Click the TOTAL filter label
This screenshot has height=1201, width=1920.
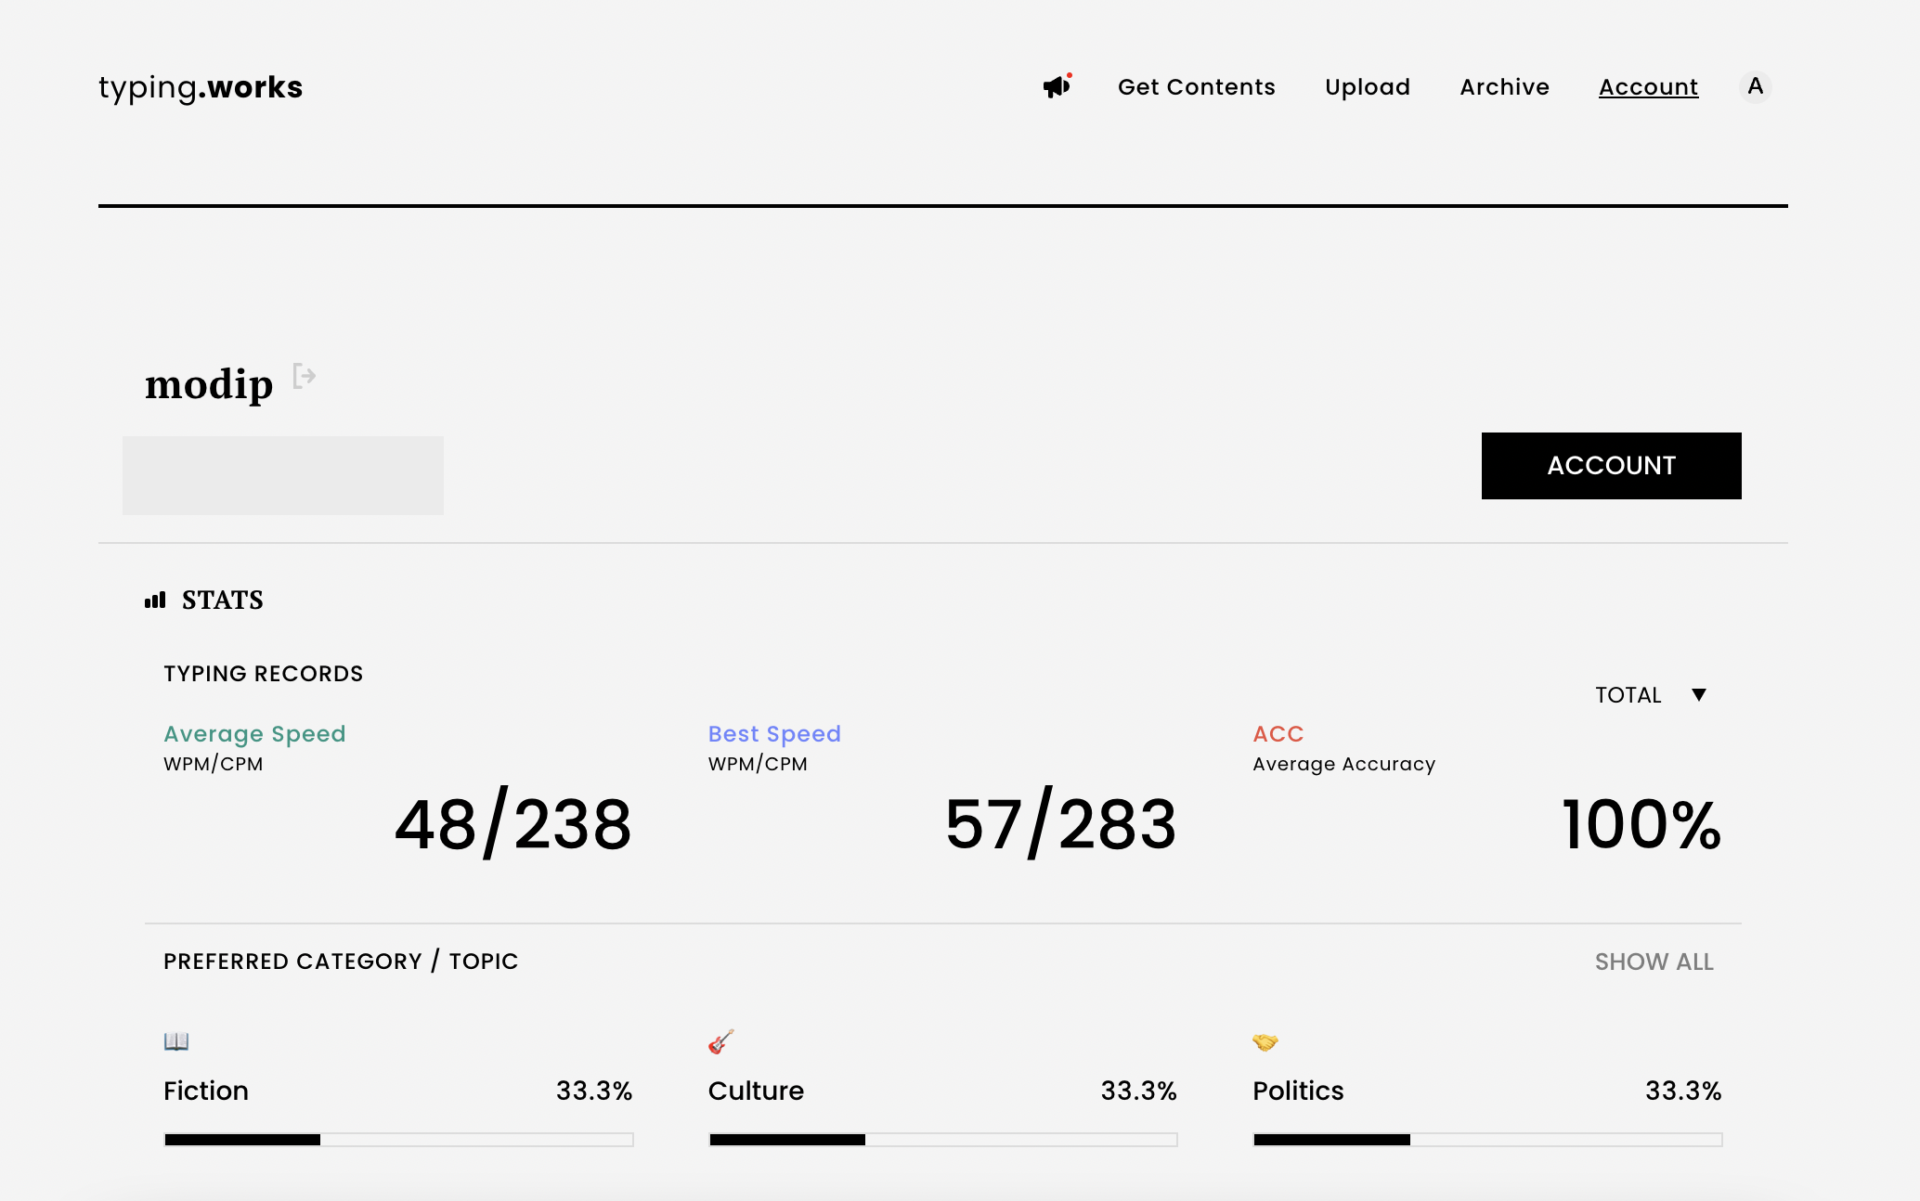coord(1628,695)
